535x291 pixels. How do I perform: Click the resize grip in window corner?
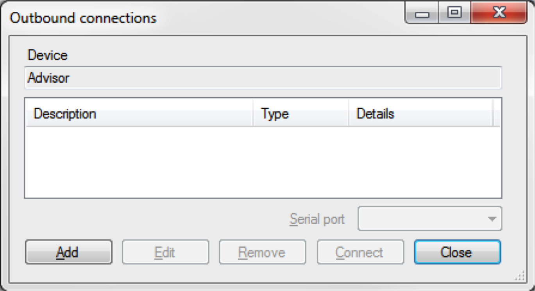tap(520, 277)
